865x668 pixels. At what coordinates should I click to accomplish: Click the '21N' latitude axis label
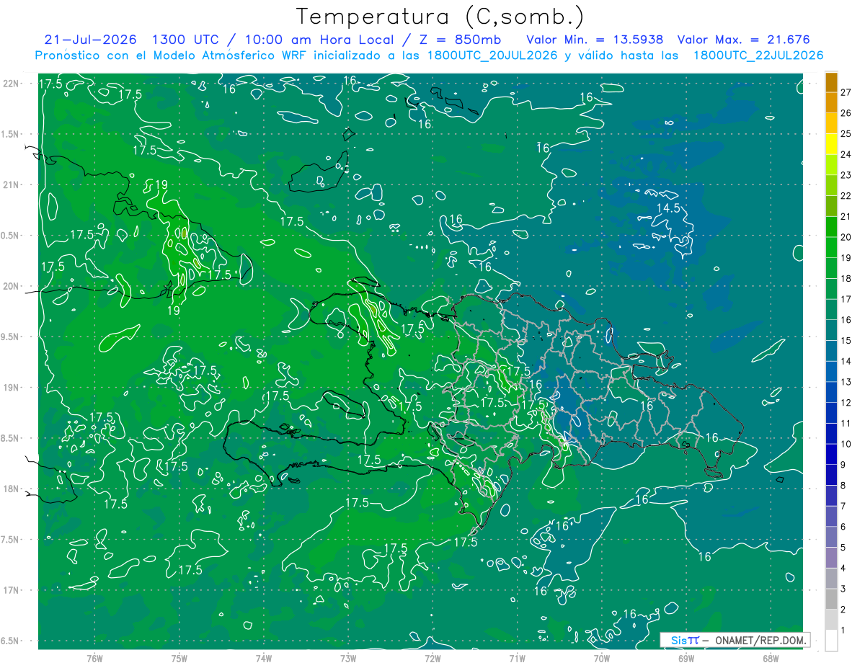(12, 184)
